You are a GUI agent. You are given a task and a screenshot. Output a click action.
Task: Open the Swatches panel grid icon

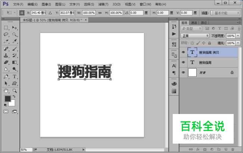(x=174, y=91)
